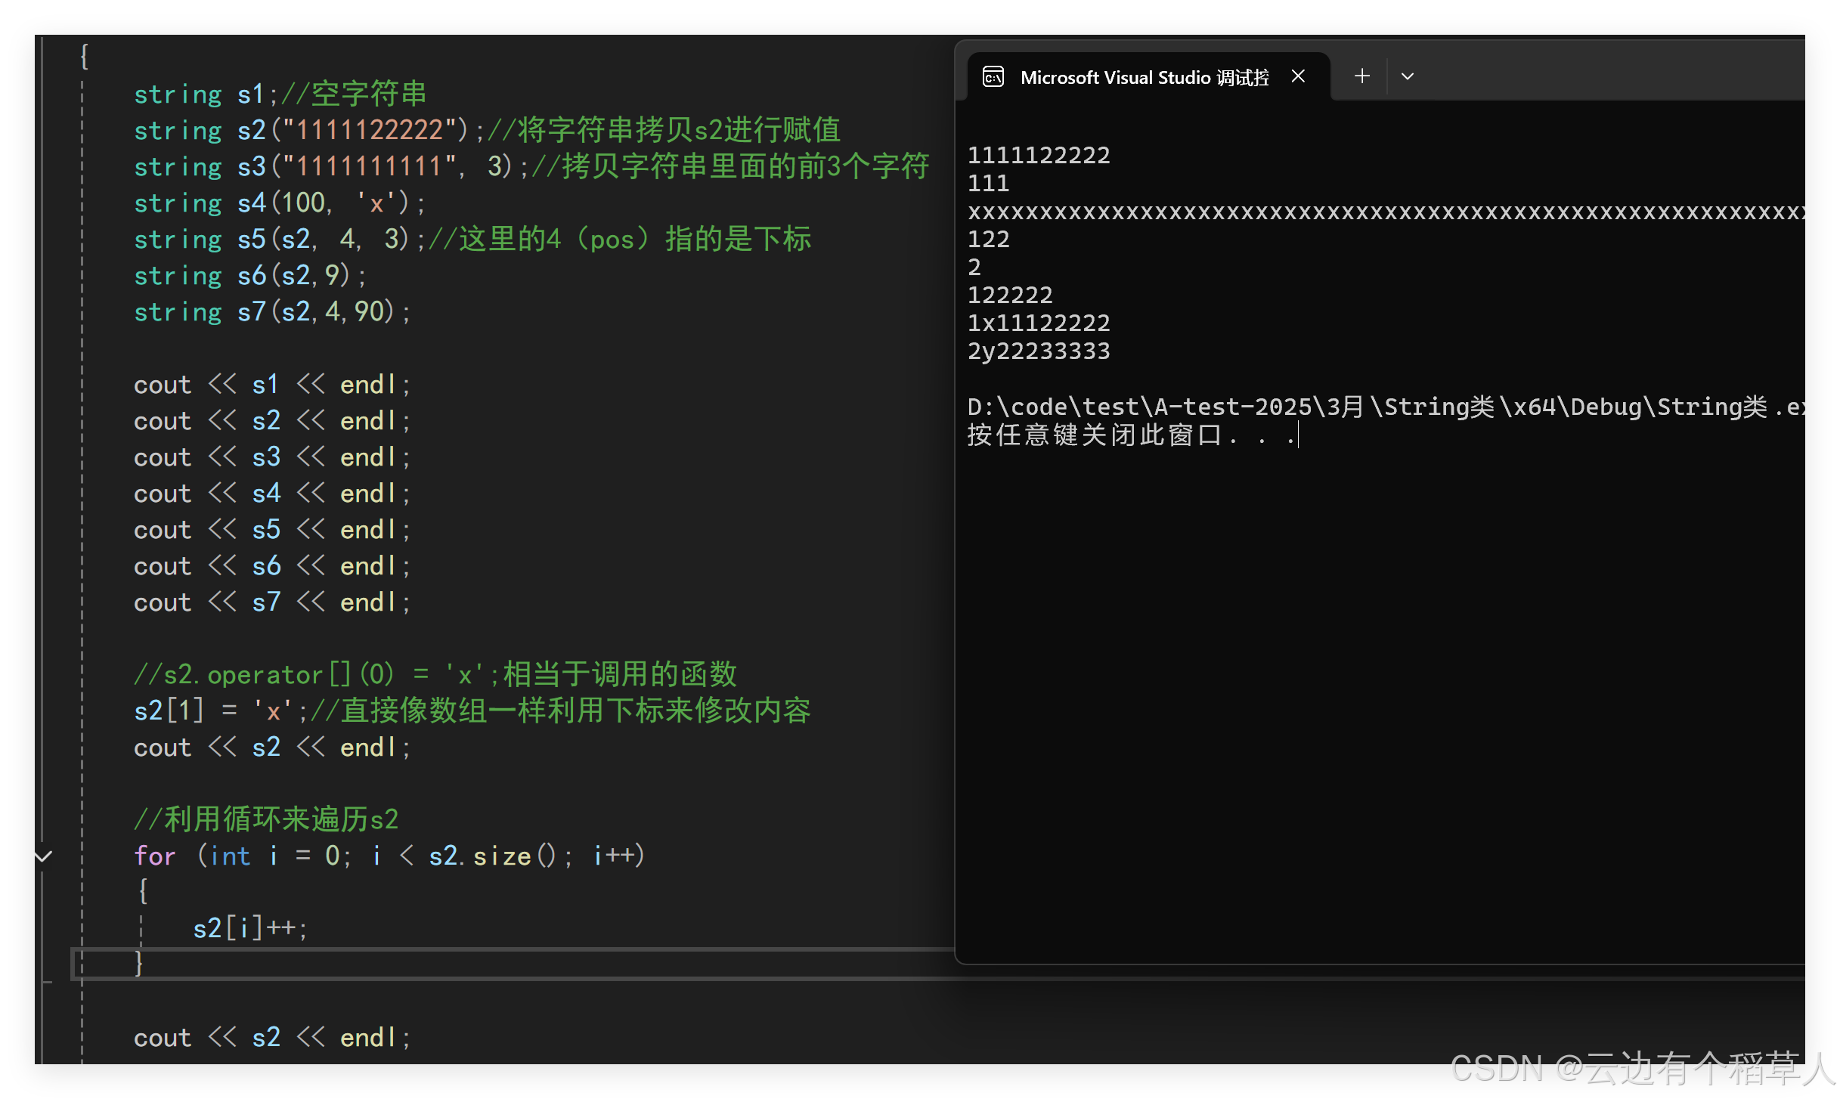Screen dimensions: 1840x1099
Task: Click the closing brace of the for loop
Action: (139, 963)
